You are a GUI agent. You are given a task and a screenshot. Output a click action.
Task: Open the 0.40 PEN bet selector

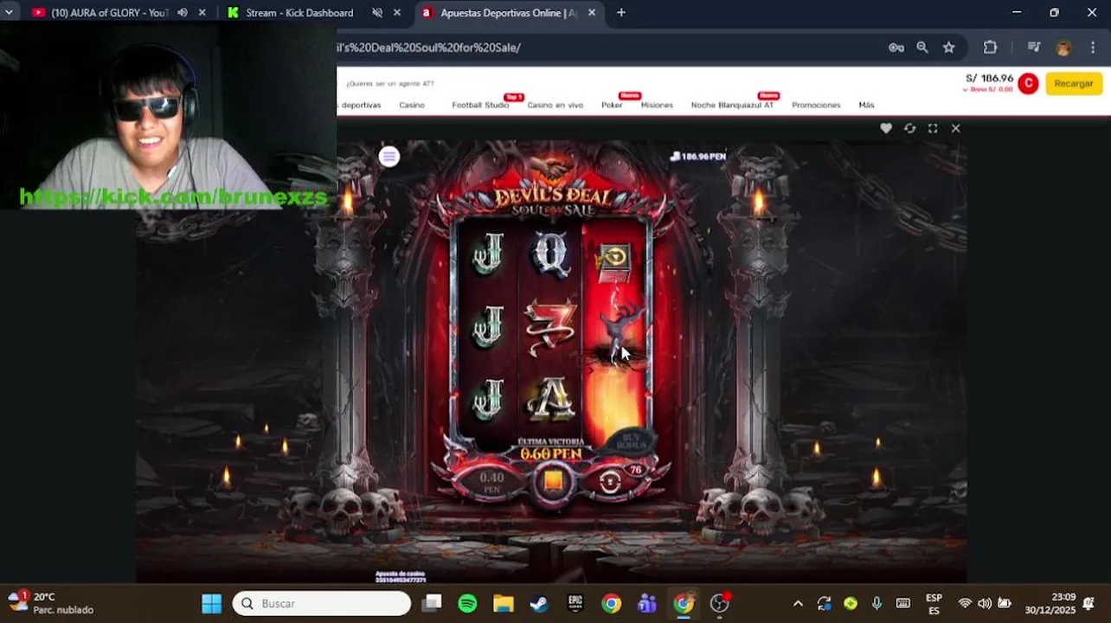point(491,481)
